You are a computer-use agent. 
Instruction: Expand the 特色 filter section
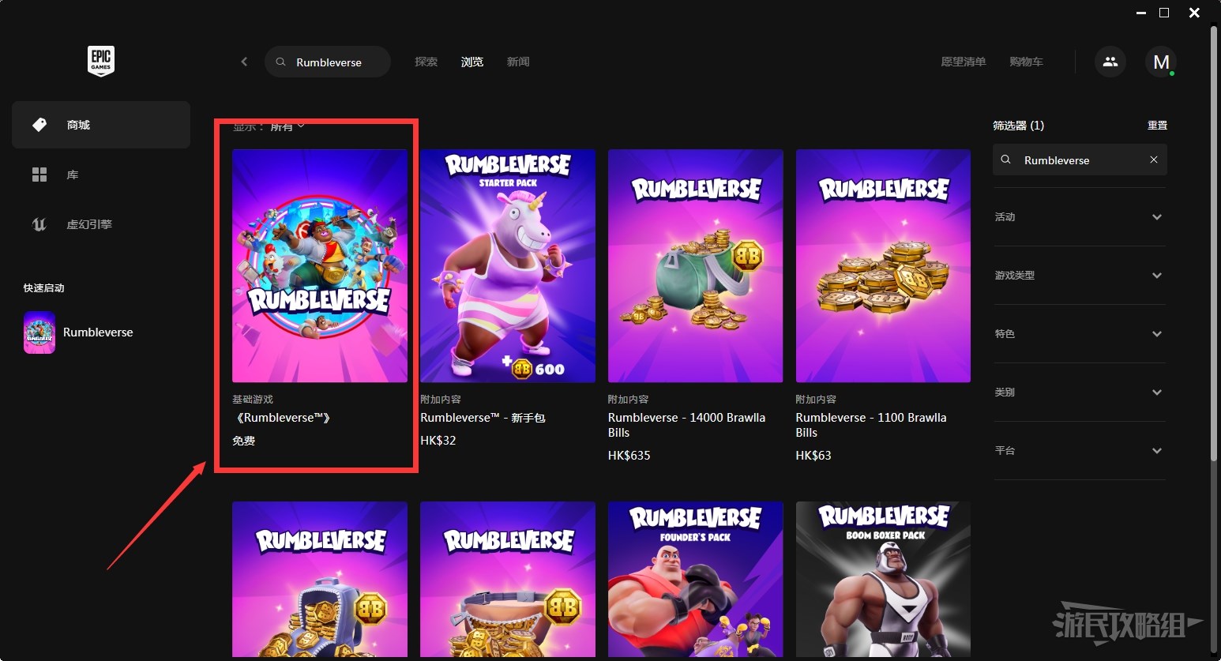(1080, 334)
